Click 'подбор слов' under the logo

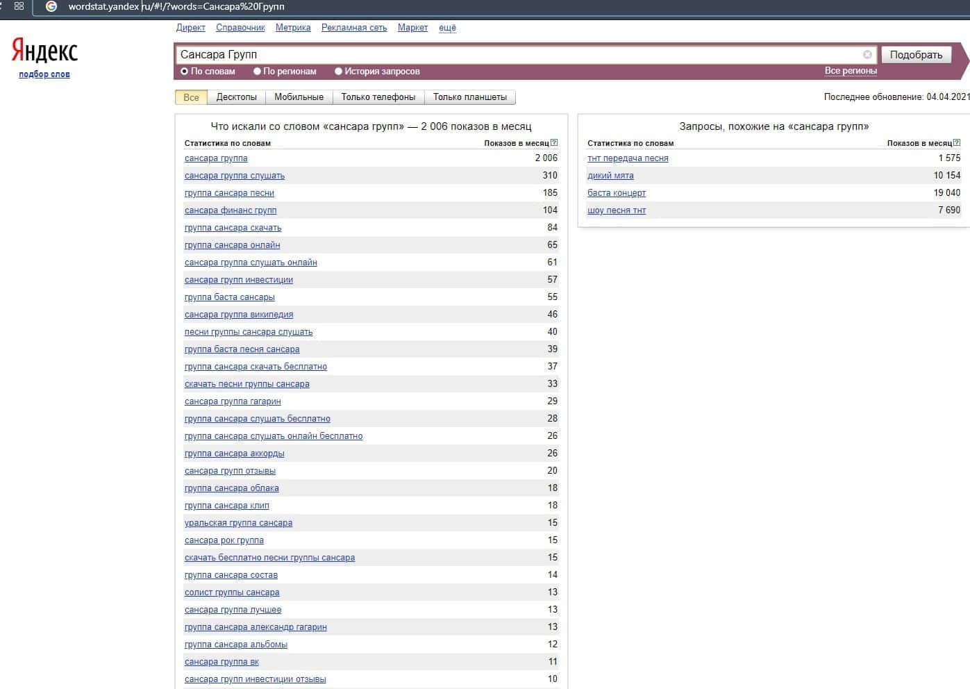click(44, 74)
